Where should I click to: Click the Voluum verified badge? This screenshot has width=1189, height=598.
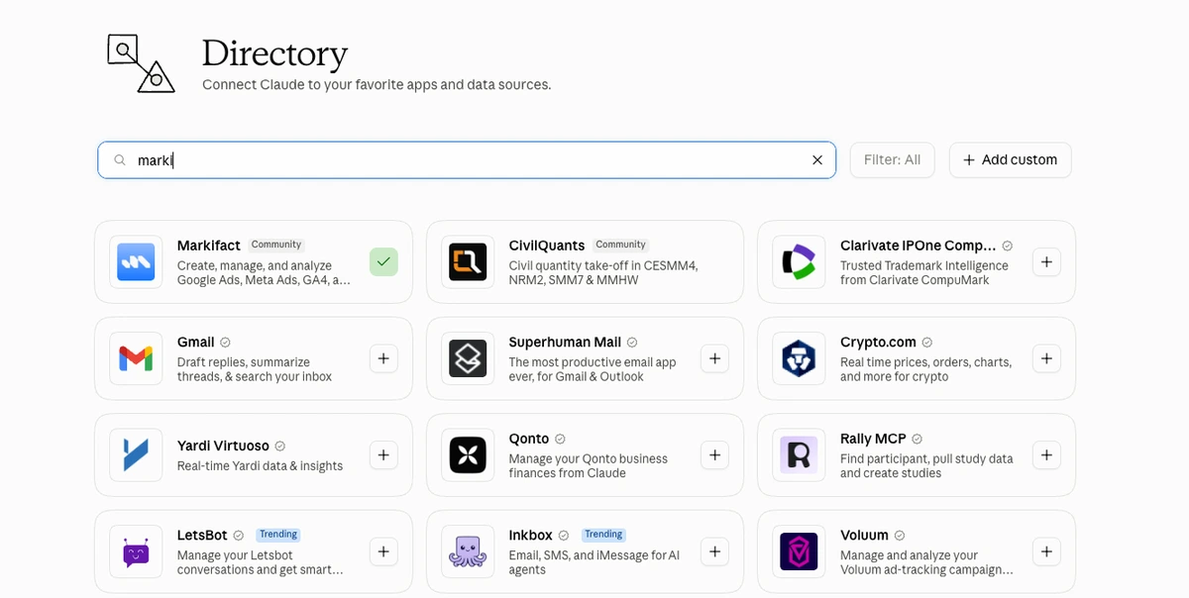tap(900, 536)
